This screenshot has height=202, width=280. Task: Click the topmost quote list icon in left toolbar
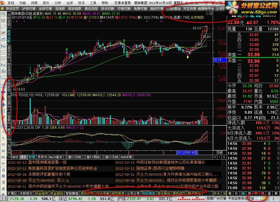pos(3,14)
